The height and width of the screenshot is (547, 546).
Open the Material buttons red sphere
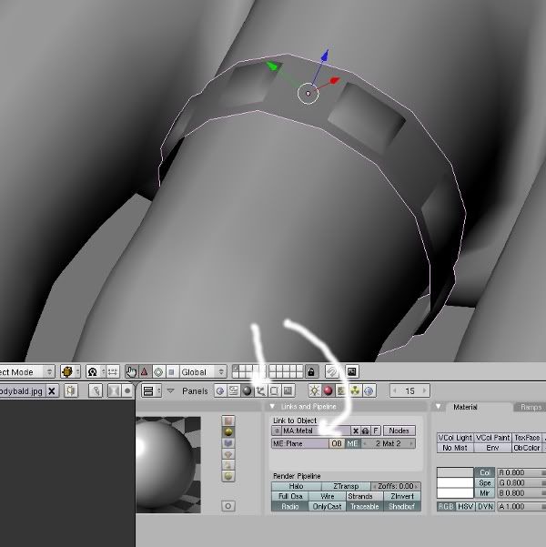[x=328, y=391]
